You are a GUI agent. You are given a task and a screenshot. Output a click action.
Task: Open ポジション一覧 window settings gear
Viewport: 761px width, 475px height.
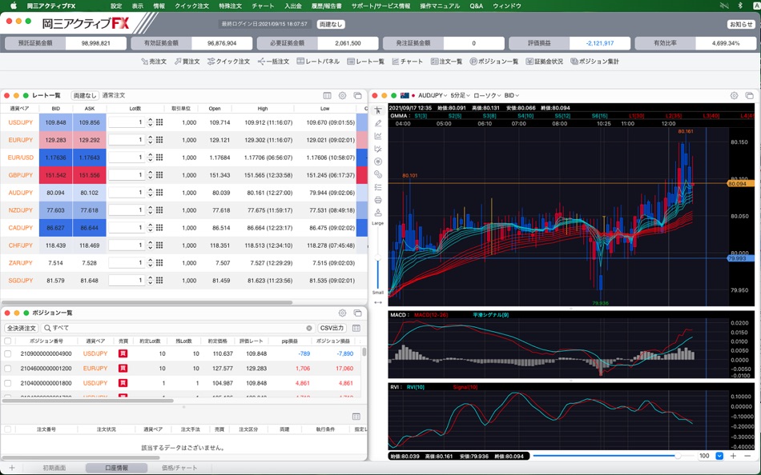tap(342, 313)
